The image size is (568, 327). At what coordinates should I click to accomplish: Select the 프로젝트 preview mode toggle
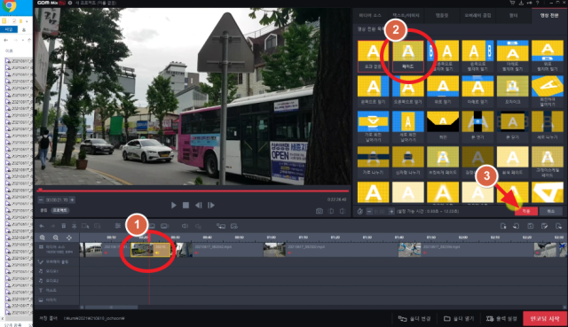pos(59,210)
